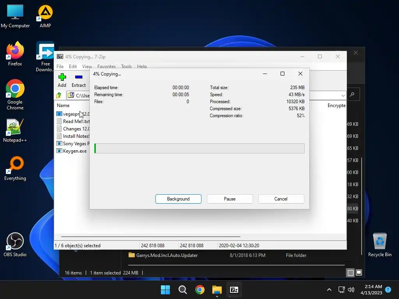This screenshot has width=399, height=299.
Task: Click the Windows Start button on taskbar
Action: pyautogui.click(x=165, y=290)
